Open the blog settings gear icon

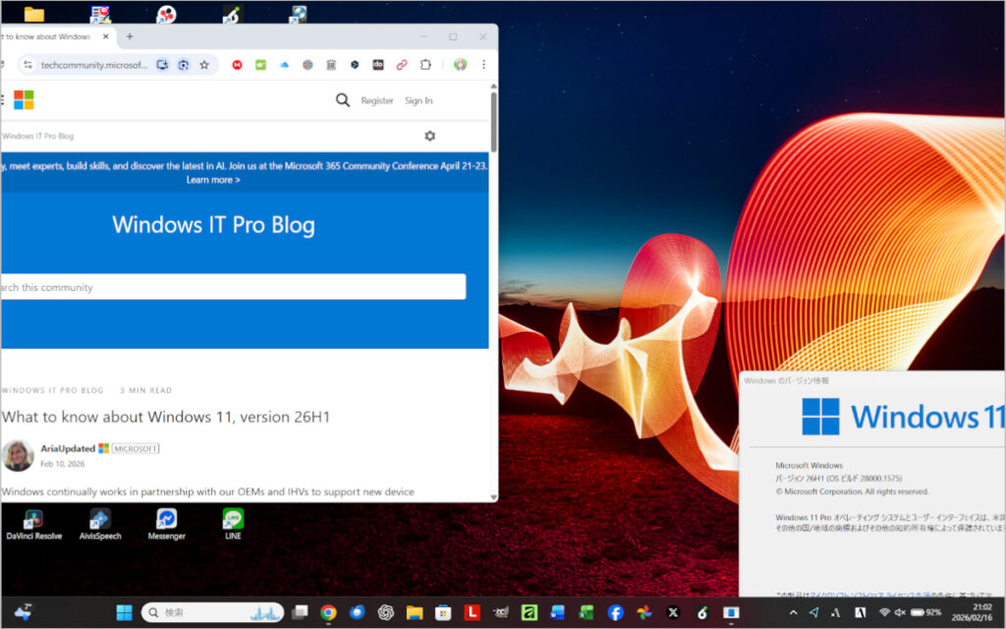[429, 136]
